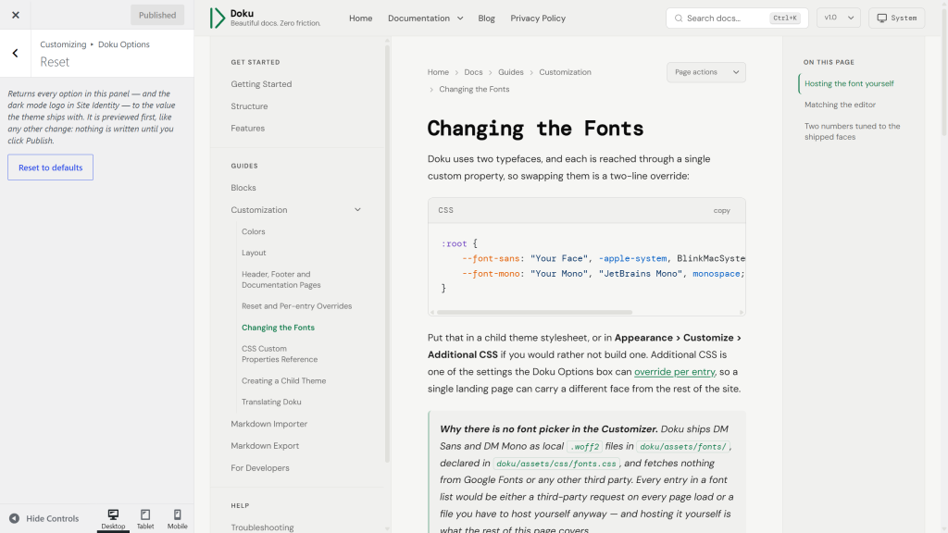
Task: Collapse the controls with Hide Controls
Action: pos(44,518)
